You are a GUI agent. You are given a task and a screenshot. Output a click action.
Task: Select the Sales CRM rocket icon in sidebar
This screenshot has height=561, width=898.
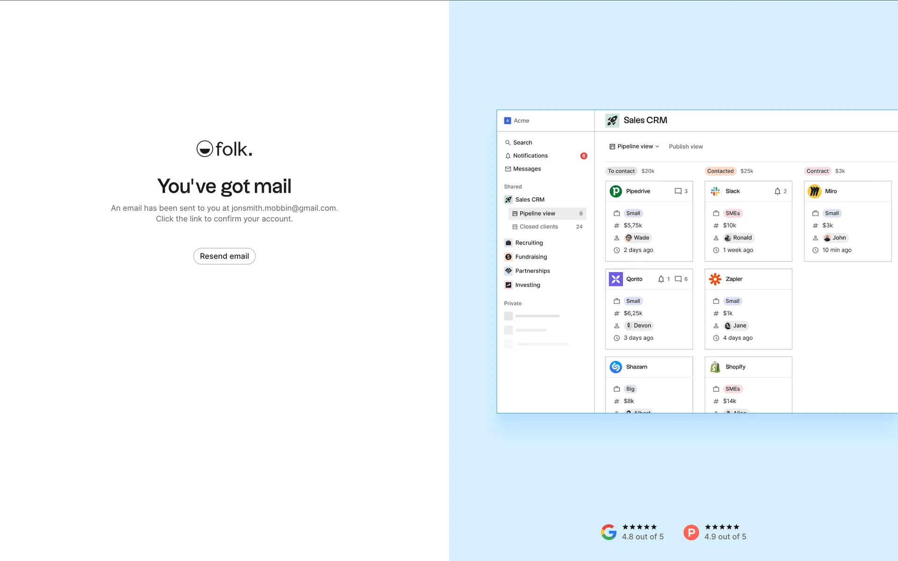(x=508, y=200)
